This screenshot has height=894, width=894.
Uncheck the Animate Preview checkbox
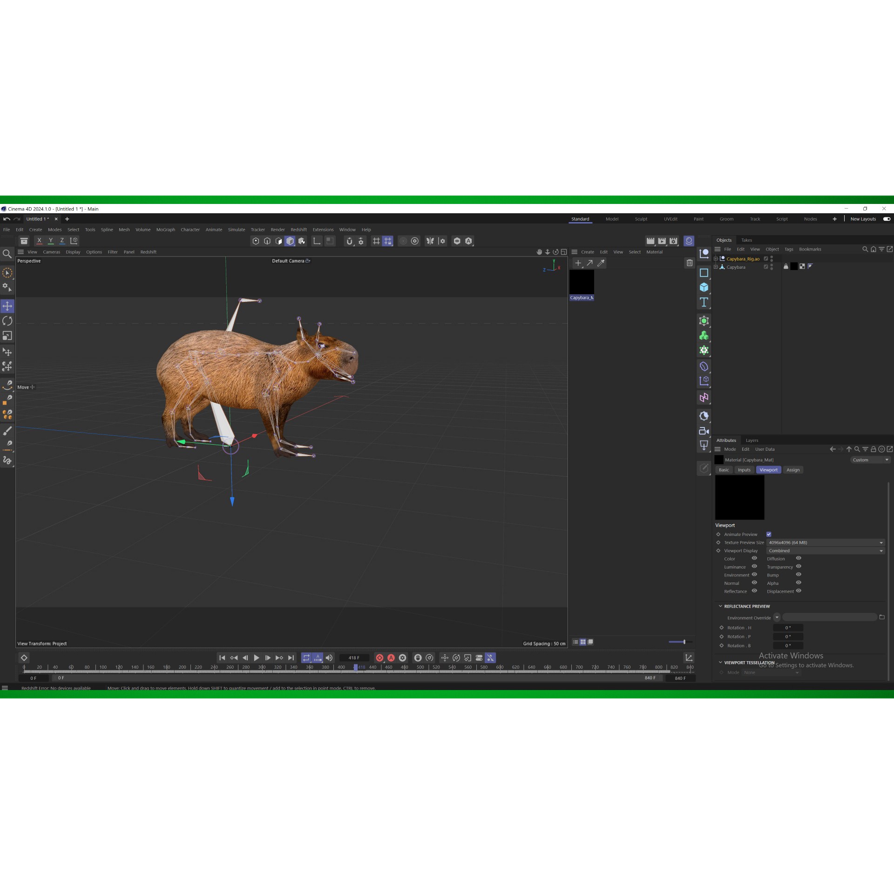point(769,534)
